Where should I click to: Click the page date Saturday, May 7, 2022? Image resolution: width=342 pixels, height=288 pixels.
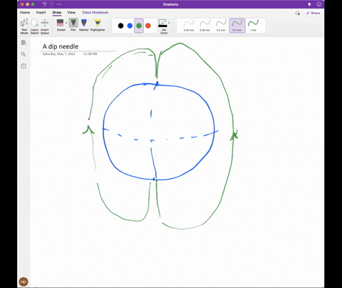click(x=58, y=54)
